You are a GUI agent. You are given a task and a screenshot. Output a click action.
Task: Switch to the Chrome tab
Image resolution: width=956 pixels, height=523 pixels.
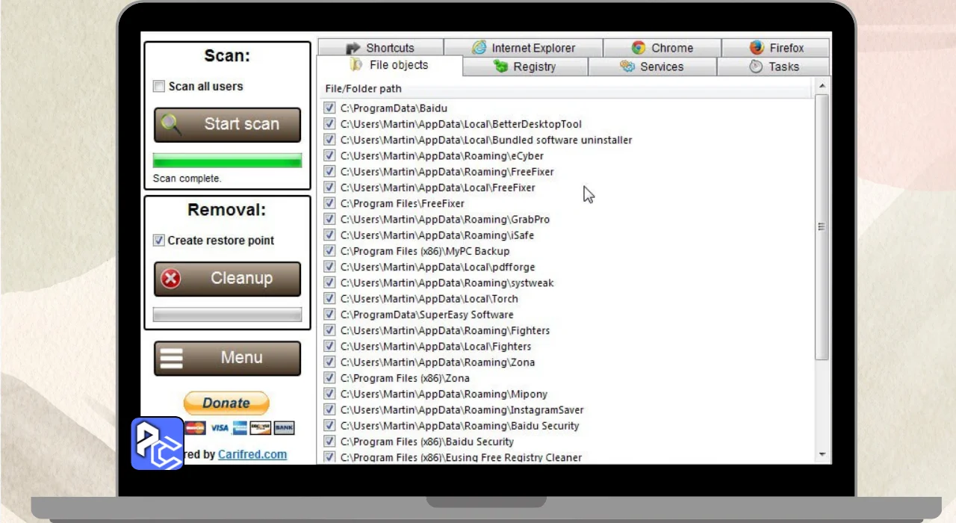tap(662, 48)
